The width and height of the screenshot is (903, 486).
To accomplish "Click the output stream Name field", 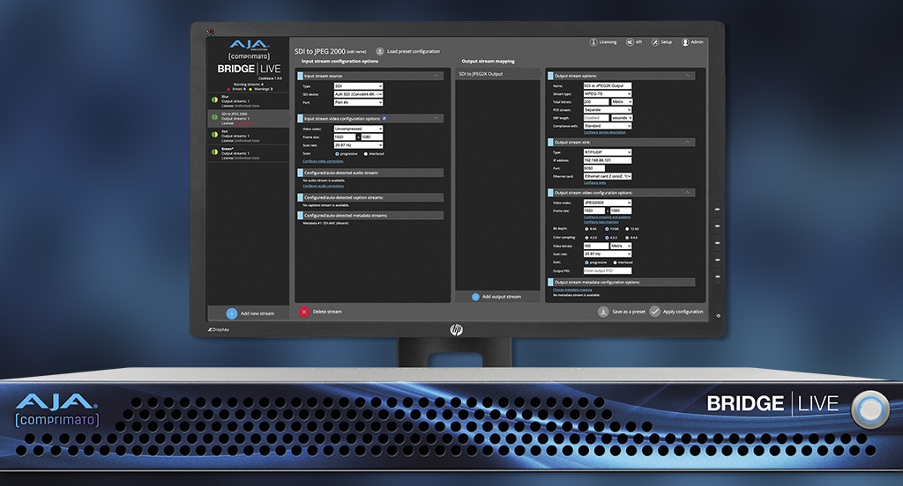I will 608,85.
